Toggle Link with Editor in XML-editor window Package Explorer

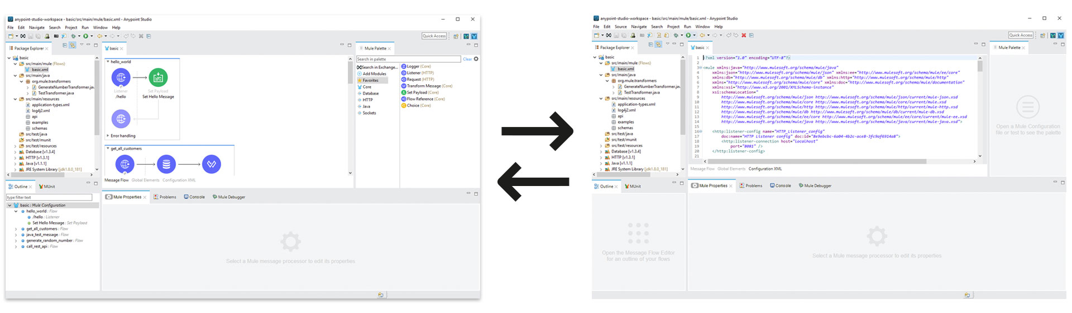(658, 45)
